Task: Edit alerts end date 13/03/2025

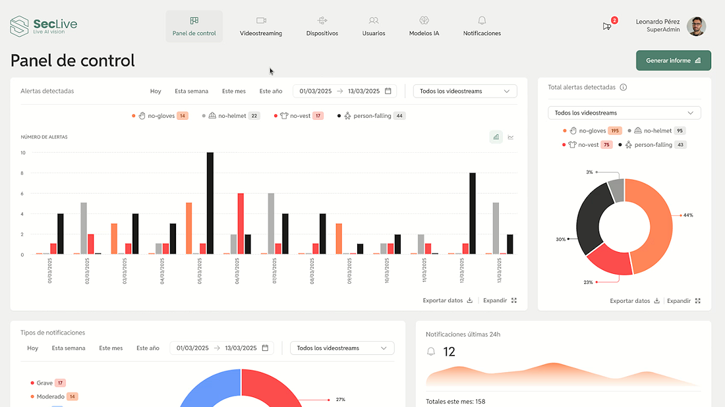Action: 364,91
